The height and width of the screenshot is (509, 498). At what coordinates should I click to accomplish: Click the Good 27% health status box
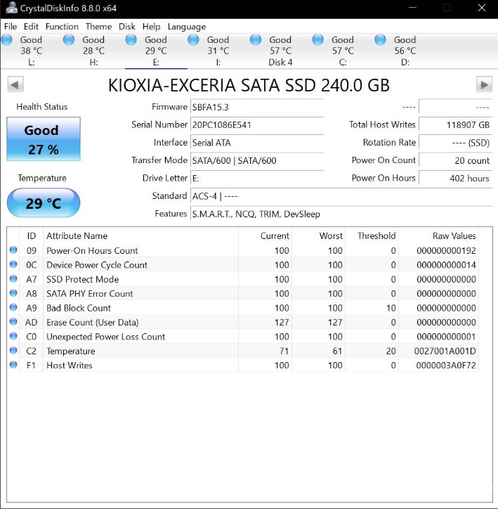[44, 139]
